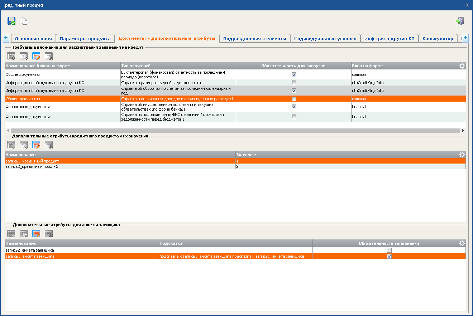Sort by the Тип вложений column header
The width and height of the screenshot is (473, 316).
click(x=178, y=66)
